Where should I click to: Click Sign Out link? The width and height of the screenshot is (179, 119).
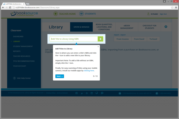[163, 14]
